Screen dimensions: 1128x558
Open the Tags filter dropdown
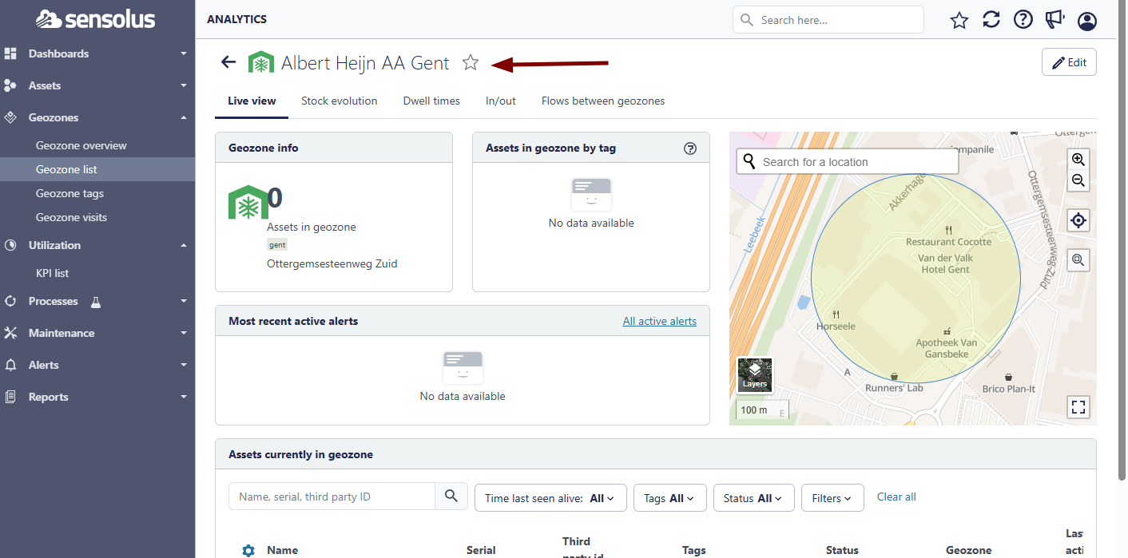click(x=669, y=498)
